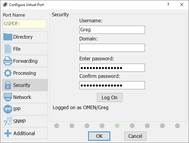Click the Forwarding printer icon
The height and width of the screenshot is (143, 189).
tap(8, 61)
